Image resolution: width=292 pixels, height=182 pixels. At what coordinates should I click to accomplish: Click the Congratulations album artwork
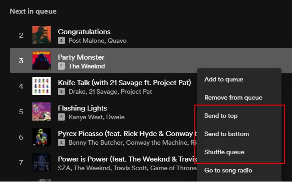pyautogui.click(x=41, y=35)
